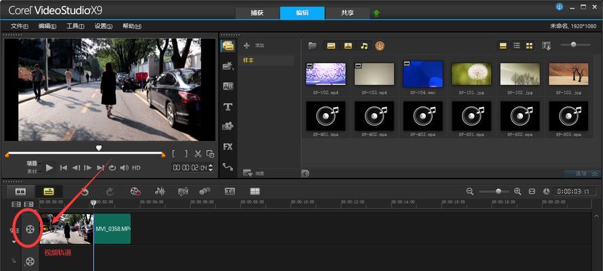Toggle showing videos in library
603x271 pixels.
pos(331,46)
